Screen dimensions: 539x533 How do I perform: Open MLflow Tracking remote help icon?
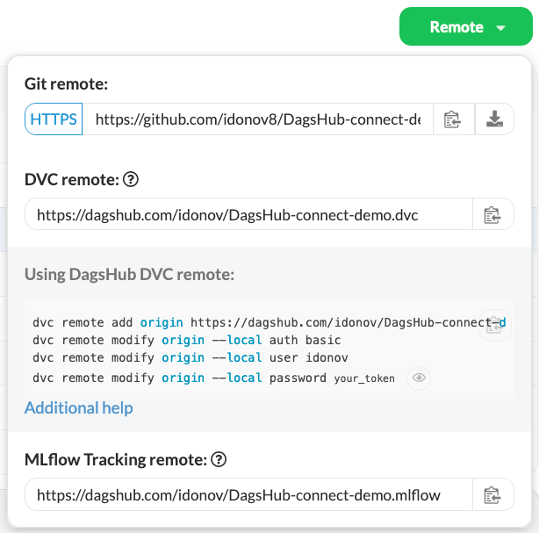[219, 460]
